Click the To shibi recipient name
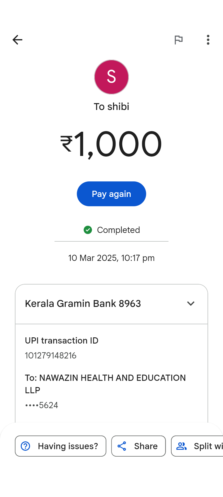 pyautogui.click(x=111, y=107)
